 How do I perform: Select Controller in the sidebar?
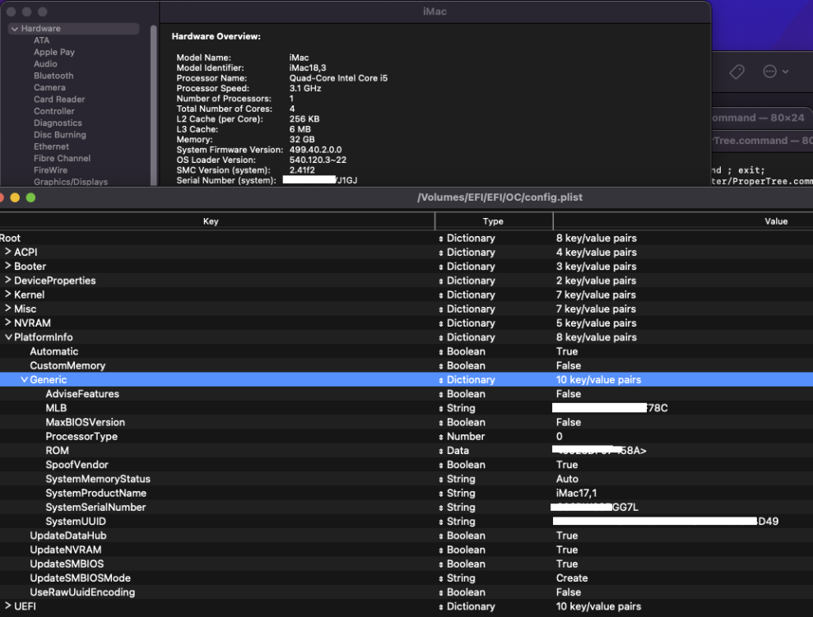[54, 111]
